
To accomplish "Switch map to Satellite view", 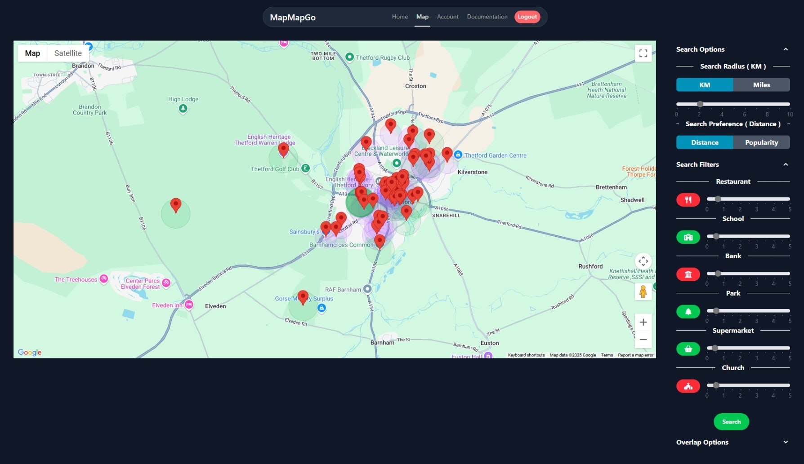I will pyautogui.click(x=68, y=53).
